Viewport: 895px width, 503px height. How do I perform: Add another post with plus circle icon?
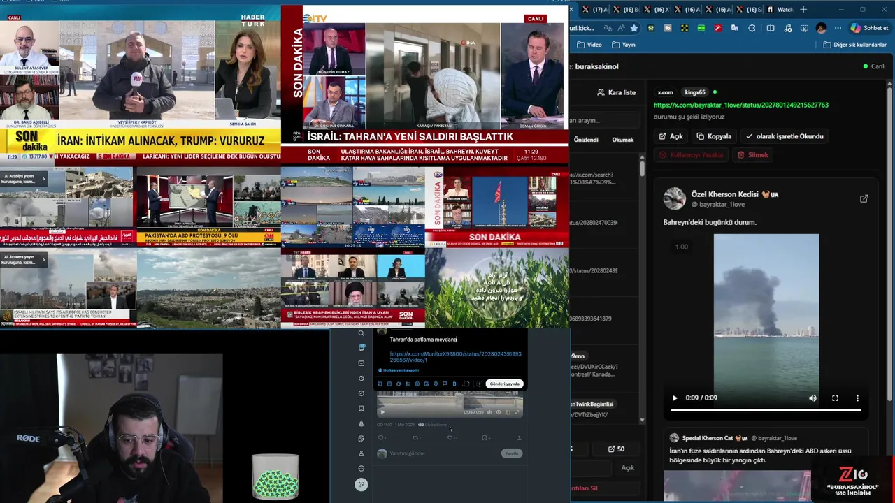point(479,384)
